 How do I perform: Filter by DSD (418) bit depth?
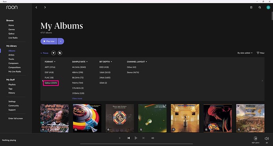pyautogui.click(x=104, y=67)
